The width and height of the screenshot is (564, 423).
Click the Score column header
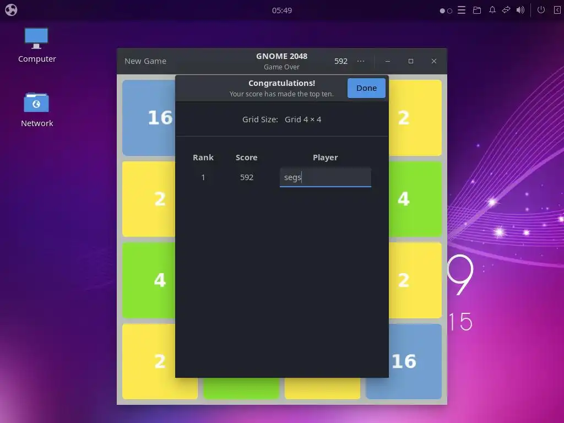[246, 158]
